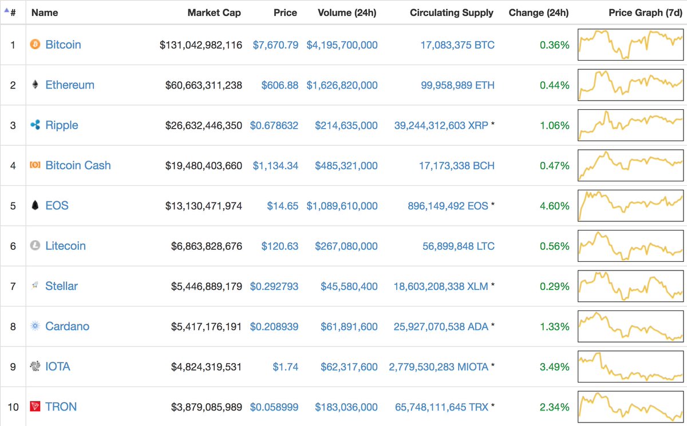Open TRON 7d price graph
Screen dimensions: 687x426
click(631, 407)
